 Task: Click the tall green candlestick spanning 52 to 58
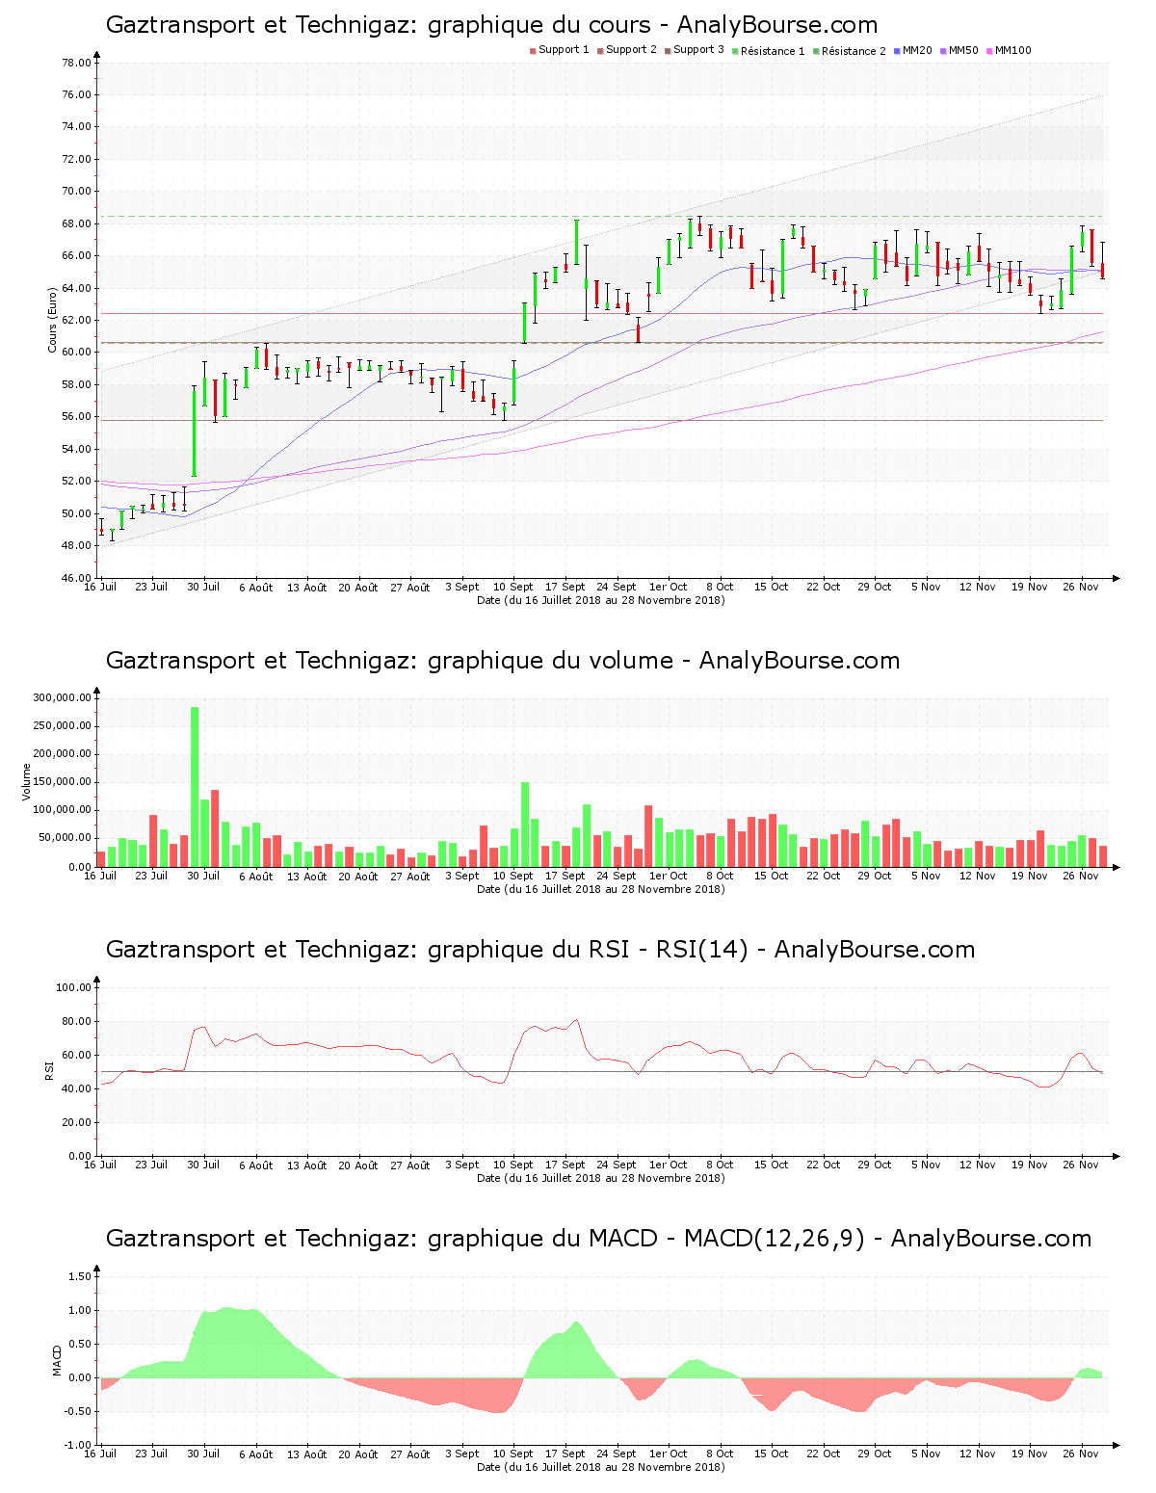coord(195,432)
